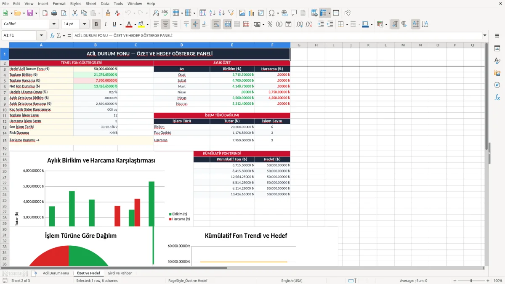Expand the formula bar arrow
505x284 pixels.
(485, 36)
